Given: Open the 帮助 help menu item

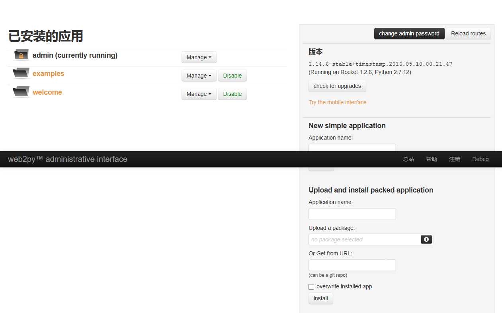Looking at the screenshot, I should click(x=432, y=159).
